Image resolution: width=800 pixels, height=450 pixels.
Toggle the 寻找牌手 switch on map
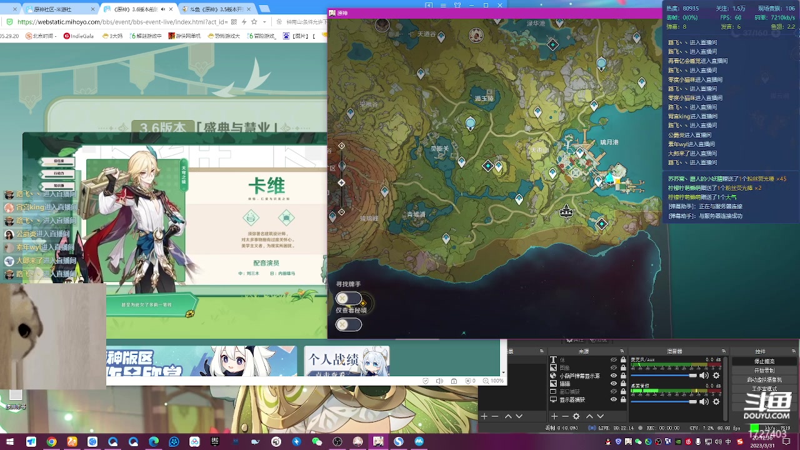click(348, 299)
